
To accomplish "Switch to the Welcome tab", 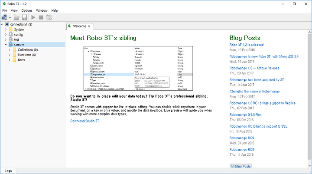I will [80, 26].
